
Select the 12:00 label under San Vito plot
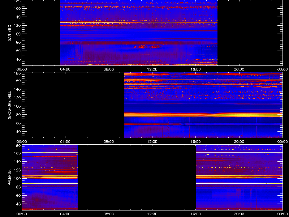point(152,69)
